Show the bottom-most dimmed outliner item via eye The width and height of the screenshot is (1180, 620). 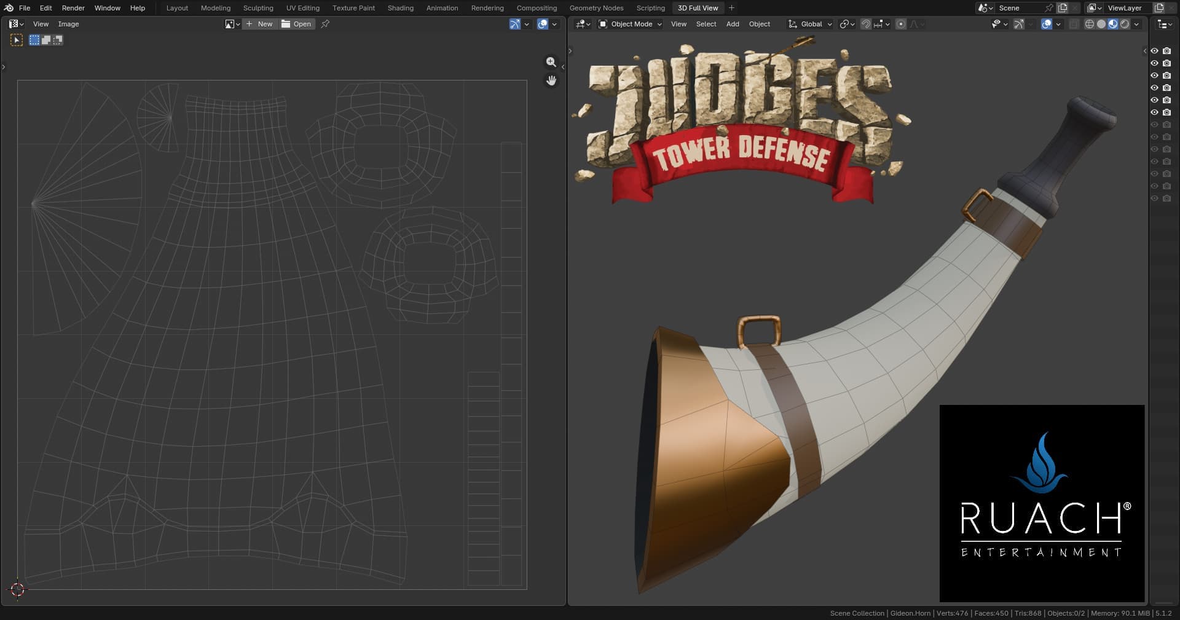coord(1154,198)
